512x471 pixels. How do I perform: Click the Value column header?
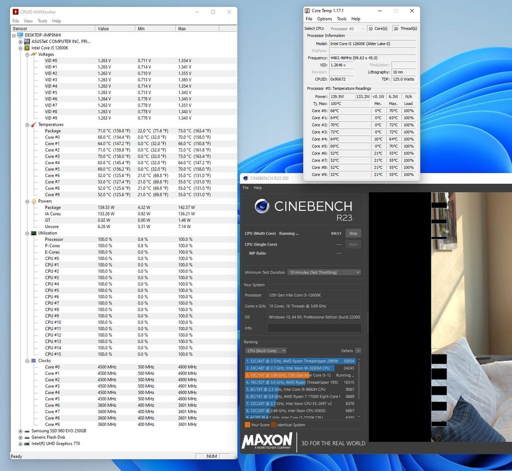click(x=115, y=29)
